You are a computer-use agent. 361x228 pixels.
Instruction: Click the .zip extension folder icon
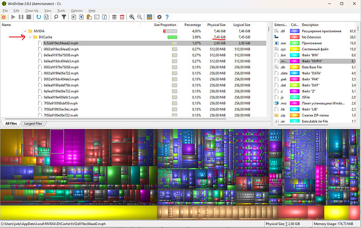coord(277,115)
